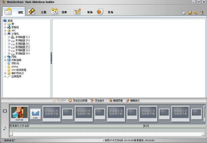
Task: Select the photos folder in tree
Action: 15,67
